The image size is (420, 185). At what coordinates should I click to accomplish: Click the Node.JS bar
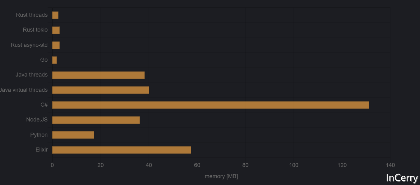coord(96,120)
